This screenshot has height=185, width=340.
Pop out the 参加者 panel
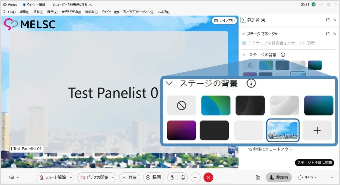[x=328, y=20]
